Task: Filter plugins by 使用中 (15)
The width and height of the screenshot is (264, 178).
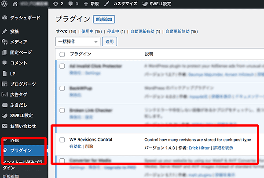Action: pos(92,32)
